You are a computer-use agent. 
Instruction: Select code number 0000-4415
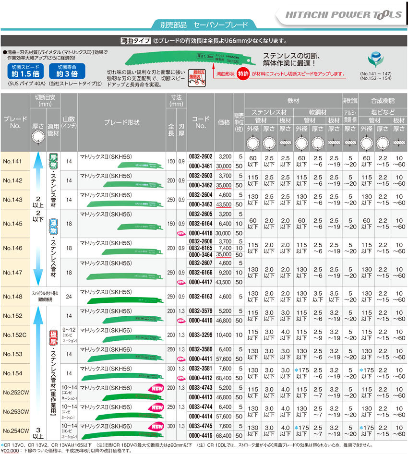pyautogui.click(x=201, y=436)
